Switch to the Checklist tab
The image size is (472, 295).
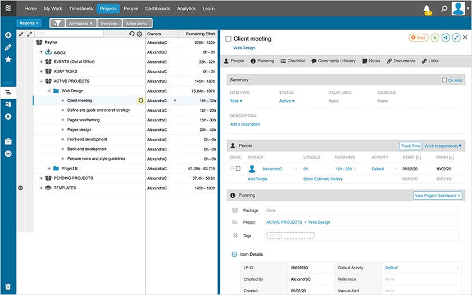pos(293,61)
